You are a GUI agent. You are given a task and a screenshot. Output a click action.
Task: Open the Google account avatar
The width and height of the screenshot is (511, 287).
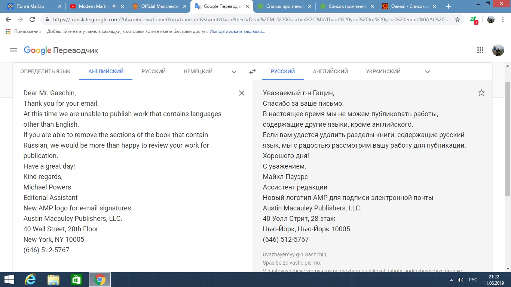pyautogui.click(x=498, y=50)
